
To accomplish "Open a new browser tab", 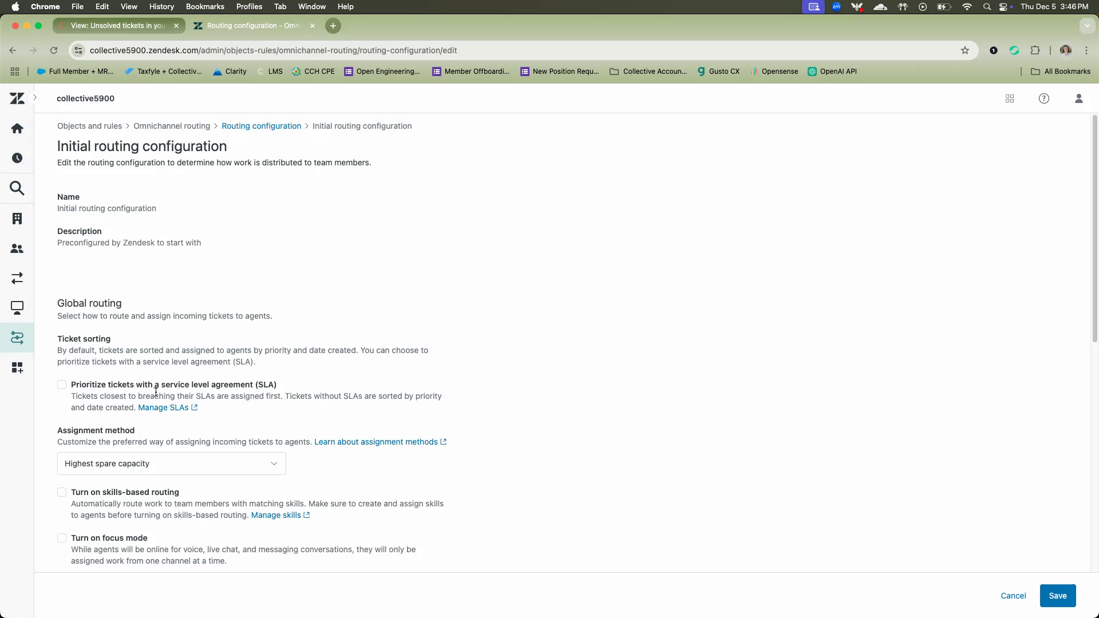I will point(333,26).
